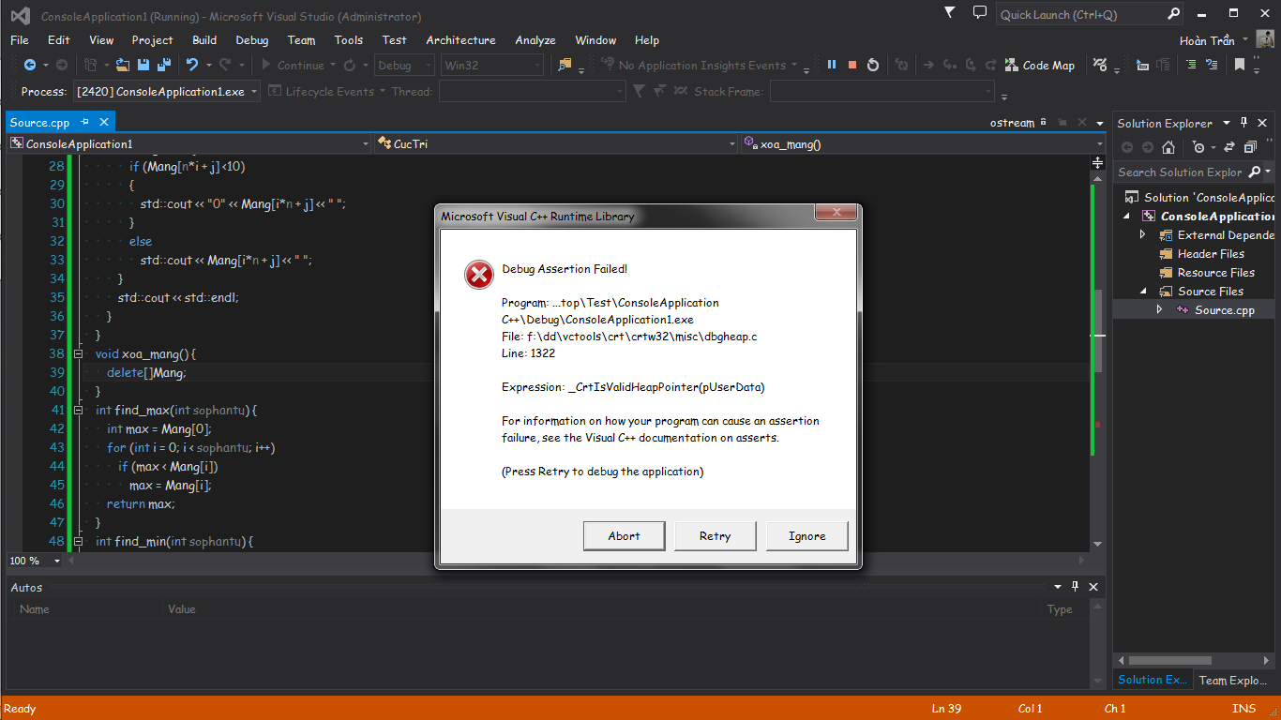Expand the Source.cpp tree node arrow
Screen dimensions: 1281x720
click(1159, 309)
